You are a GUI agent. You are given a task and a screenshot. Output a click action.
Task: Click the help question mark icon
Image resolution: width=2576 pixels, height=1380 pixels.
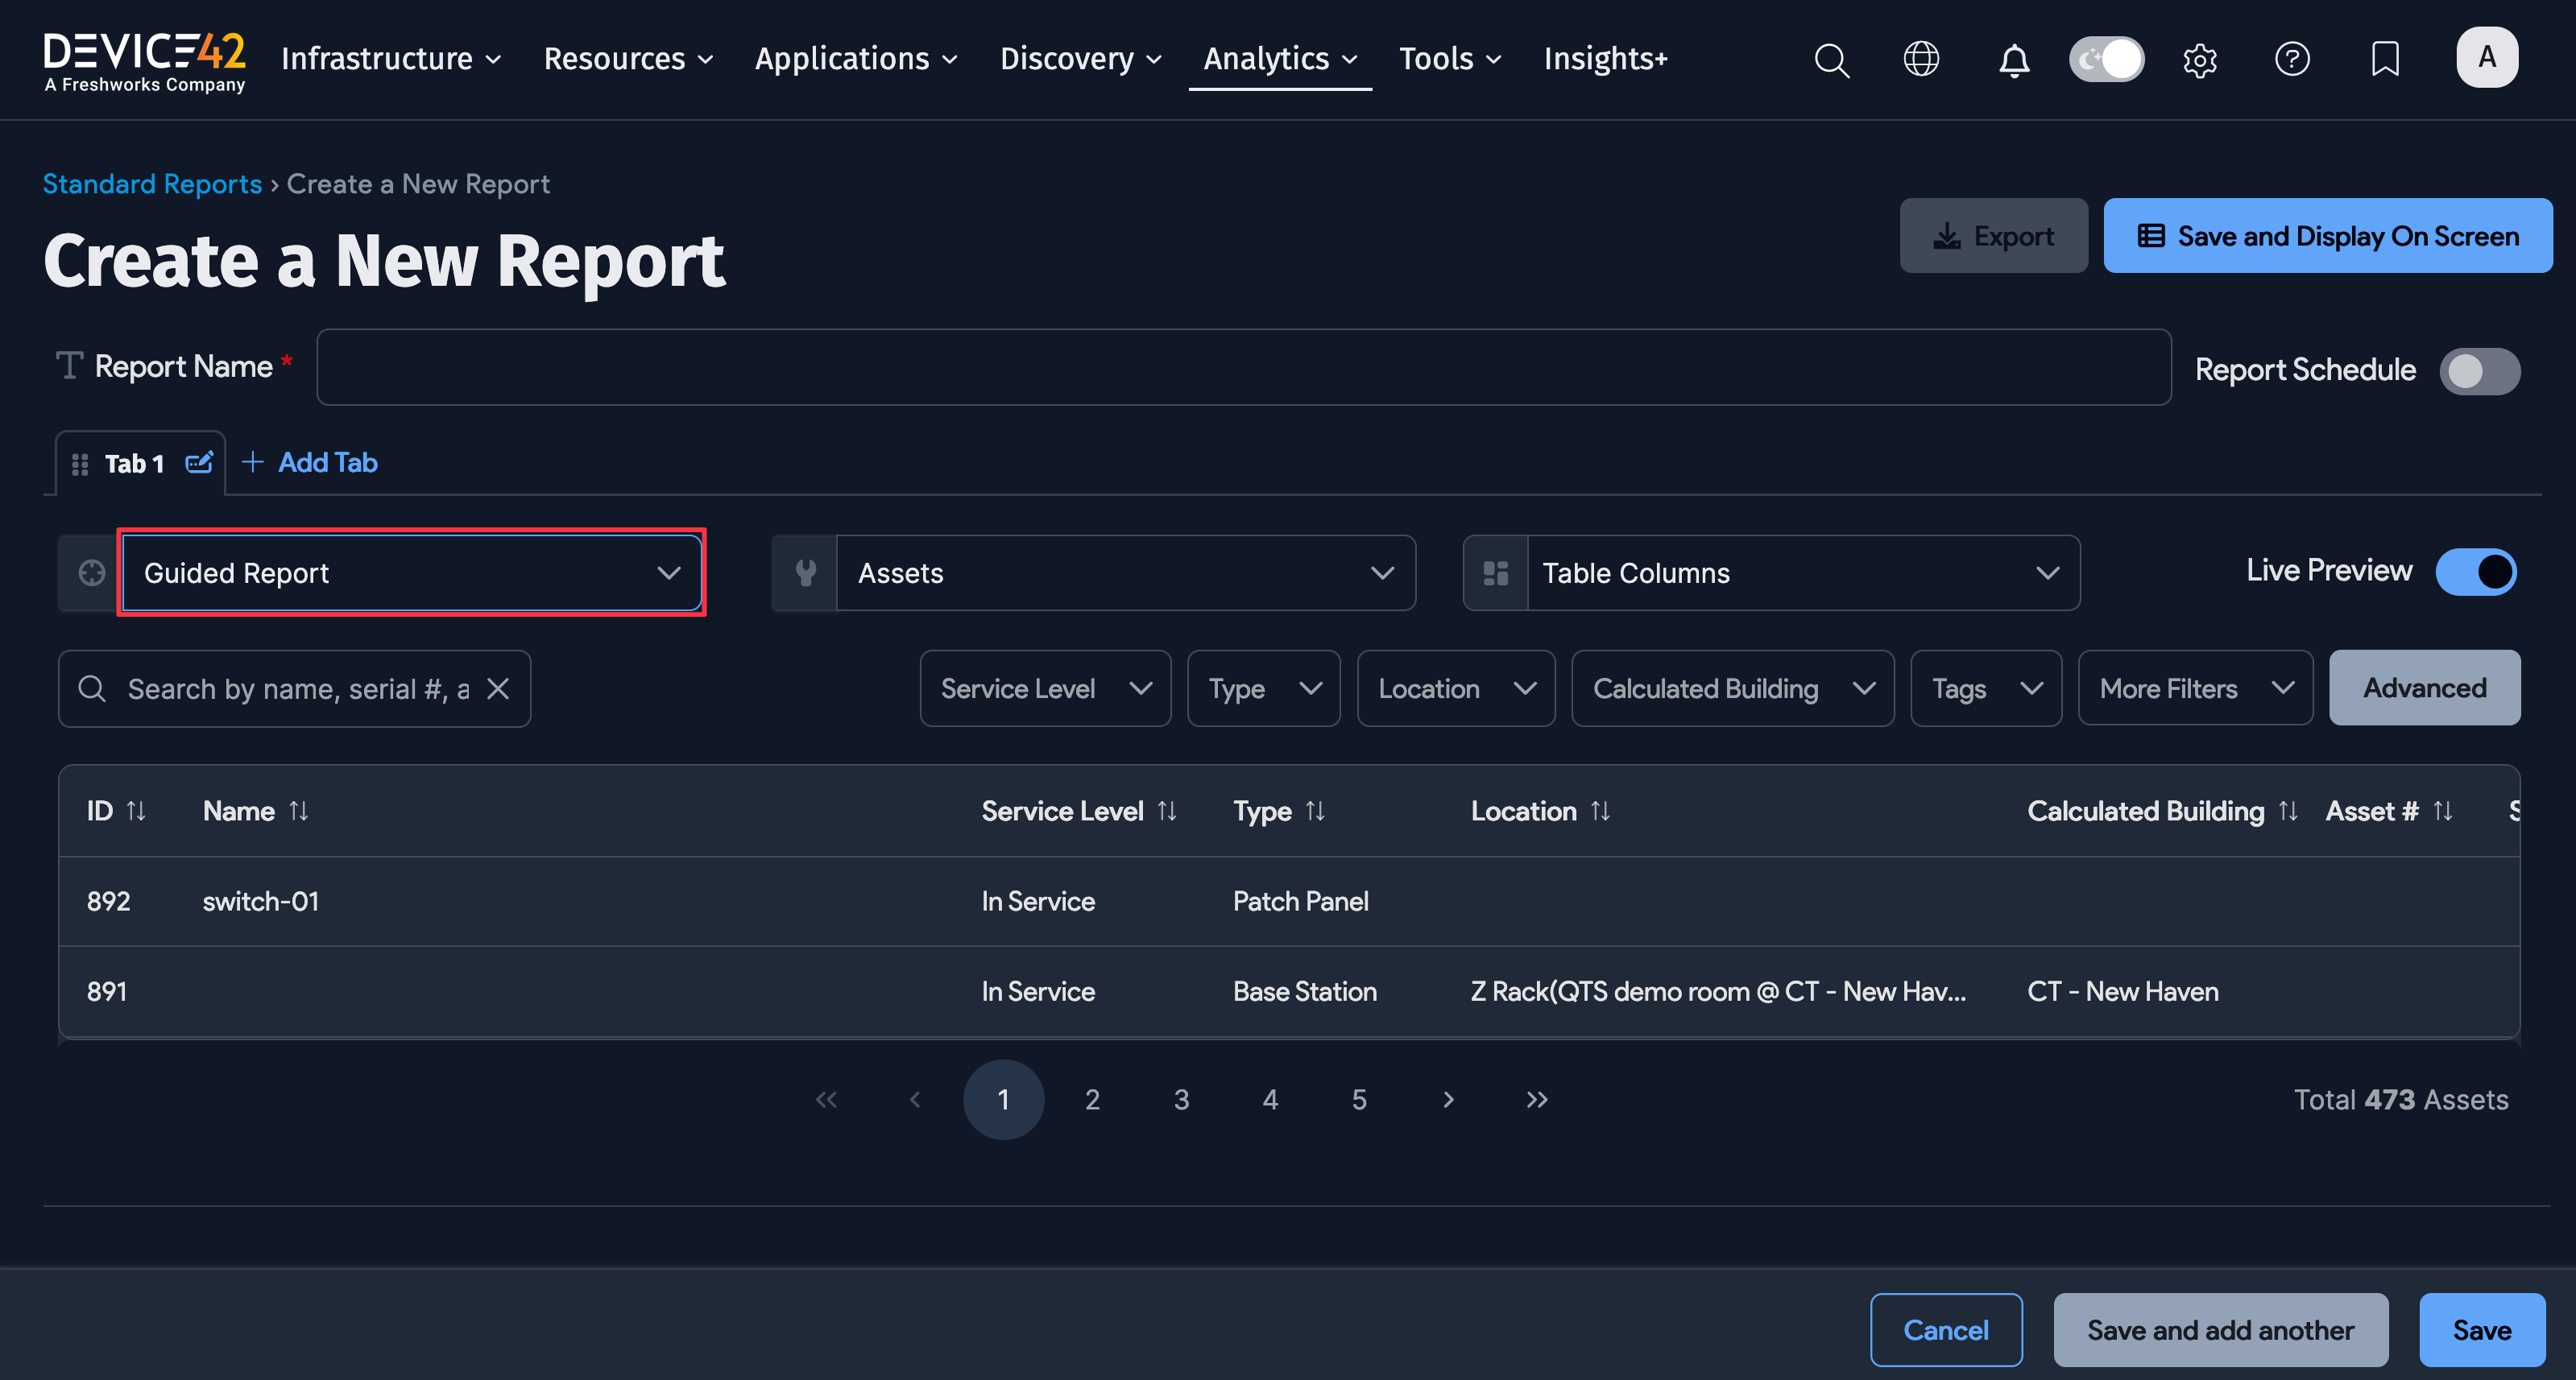(2292, 59)
